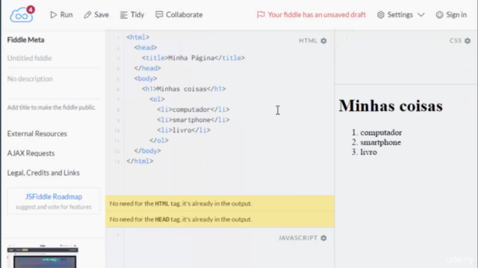This screenshot has width=478, height=268.
Task: Expand the Settings chevron arrow
Action: click(421, 15)
